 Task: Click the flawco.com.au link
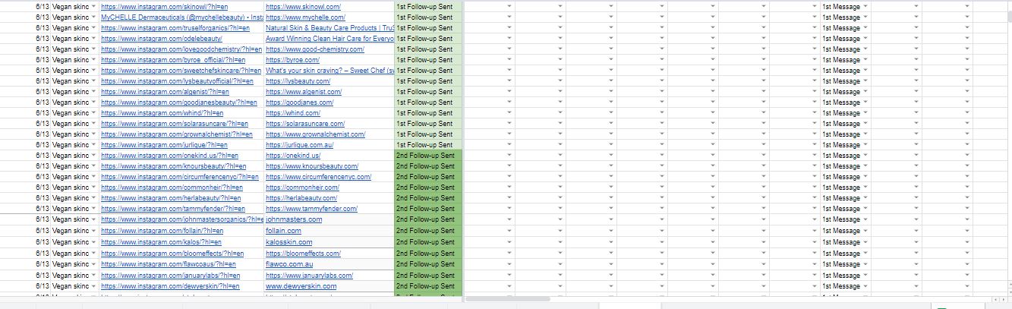288,264
